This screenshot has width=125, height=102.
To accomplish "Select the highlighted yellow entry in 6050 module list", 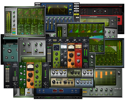I will point(7,69).
